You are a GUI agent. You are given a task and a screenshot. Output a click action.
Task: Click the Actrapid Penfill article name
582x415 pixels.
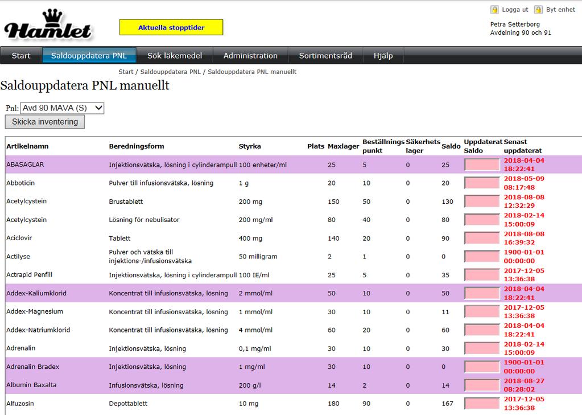click(x=30, y=275)
